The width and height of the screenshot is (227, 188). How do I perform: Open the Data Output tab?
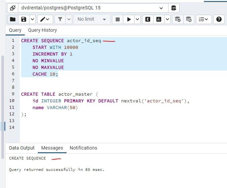click(22, 148)
